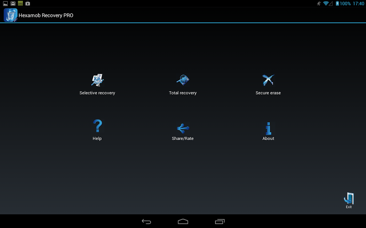
Task: Tap the Wi-Fi status icon
Action: 326,4
